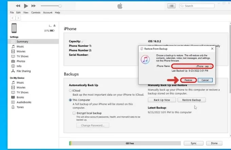The width and height of the screenshot is (231, 150).
Task: Click the Last Backed Up date text
Action: [x=190, y=71]
